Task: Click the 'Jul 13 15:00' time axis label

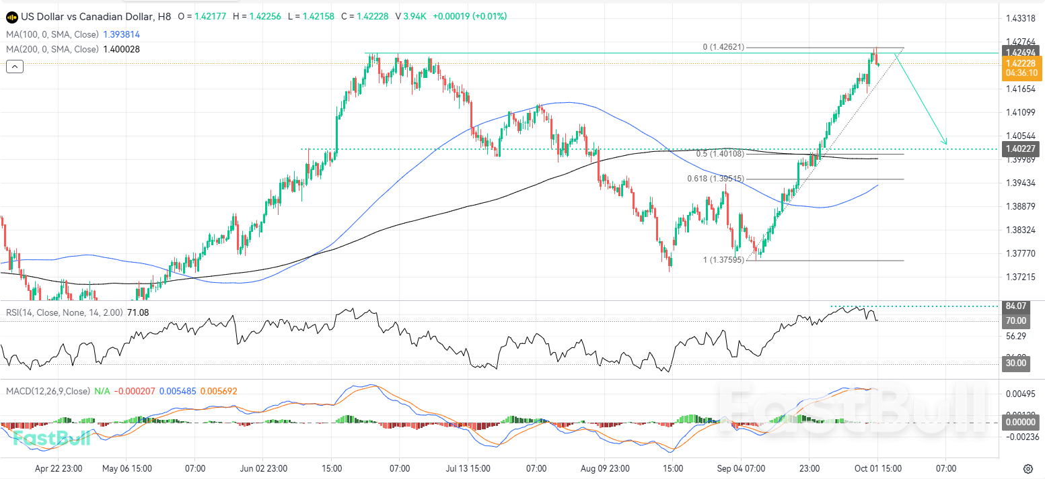Action: point(468,468)
